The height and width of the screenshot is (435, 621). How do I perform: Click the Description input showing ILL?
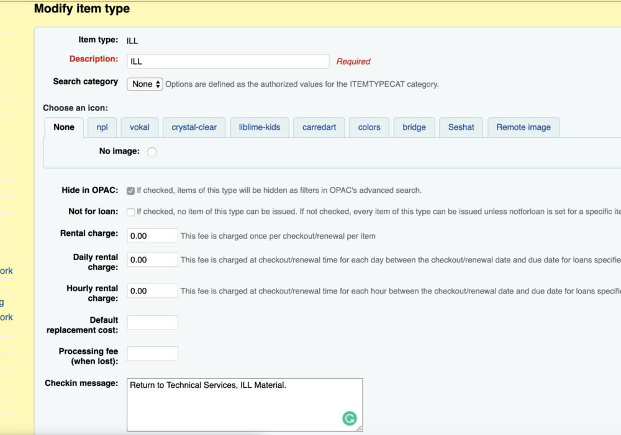pyautogui.click(x=227, y=61)
